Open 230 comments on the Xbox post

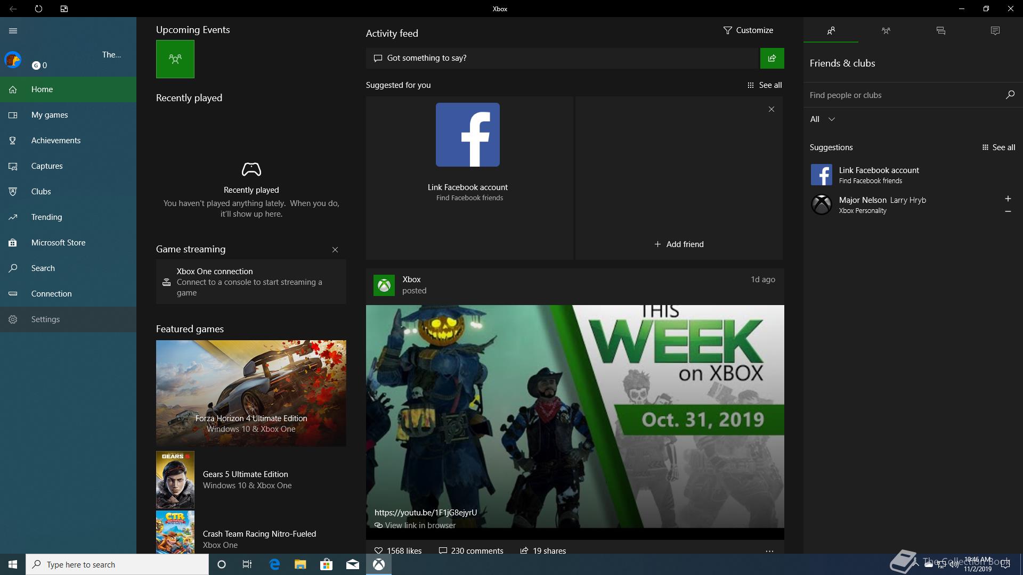click(471, 551)
